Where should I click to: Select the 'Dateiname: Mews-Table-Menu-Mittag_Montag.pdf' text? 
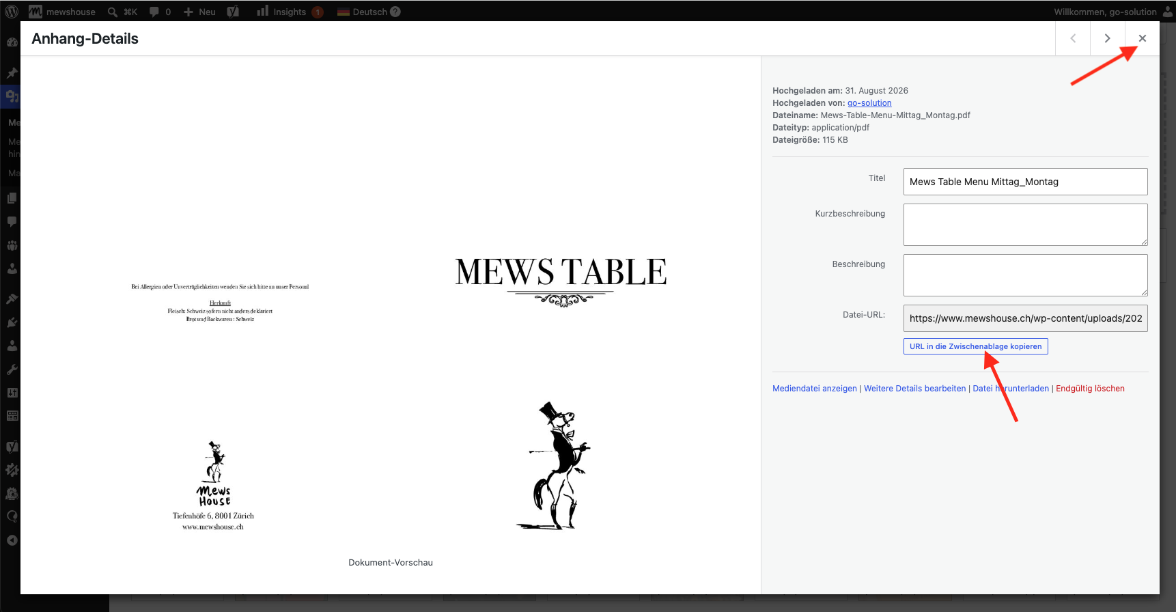[x=871, y=115]
